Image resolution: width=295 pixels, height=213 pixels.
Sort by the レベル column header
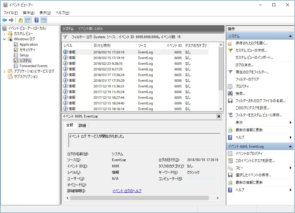point(77,46)
